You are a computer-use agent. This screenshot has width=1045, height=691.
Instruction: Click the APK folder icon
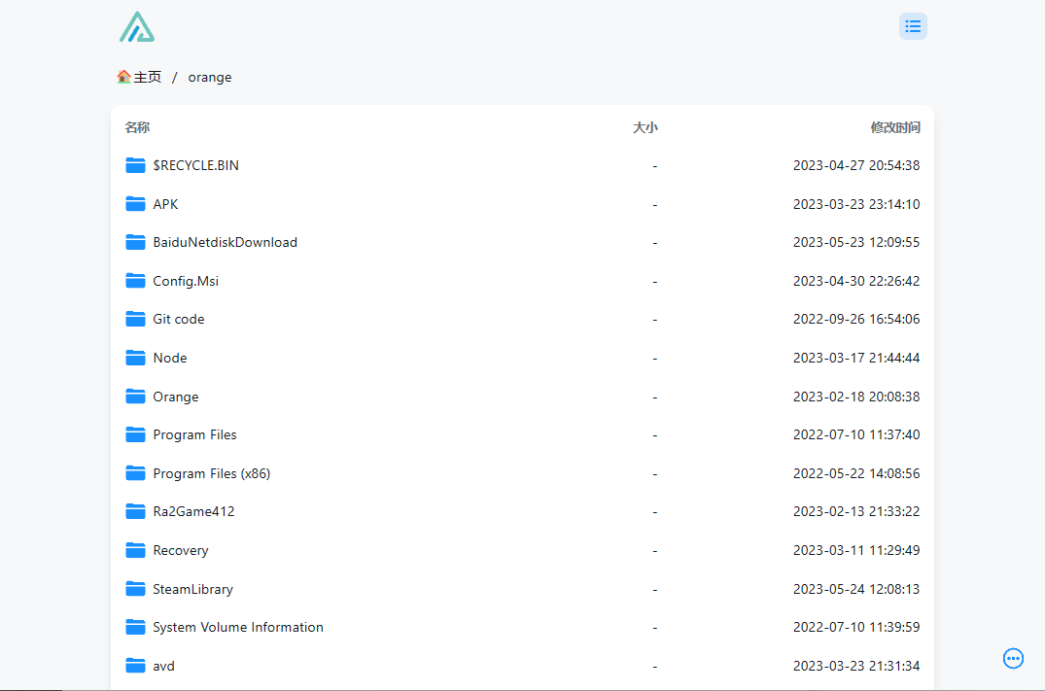click(135, 204)
